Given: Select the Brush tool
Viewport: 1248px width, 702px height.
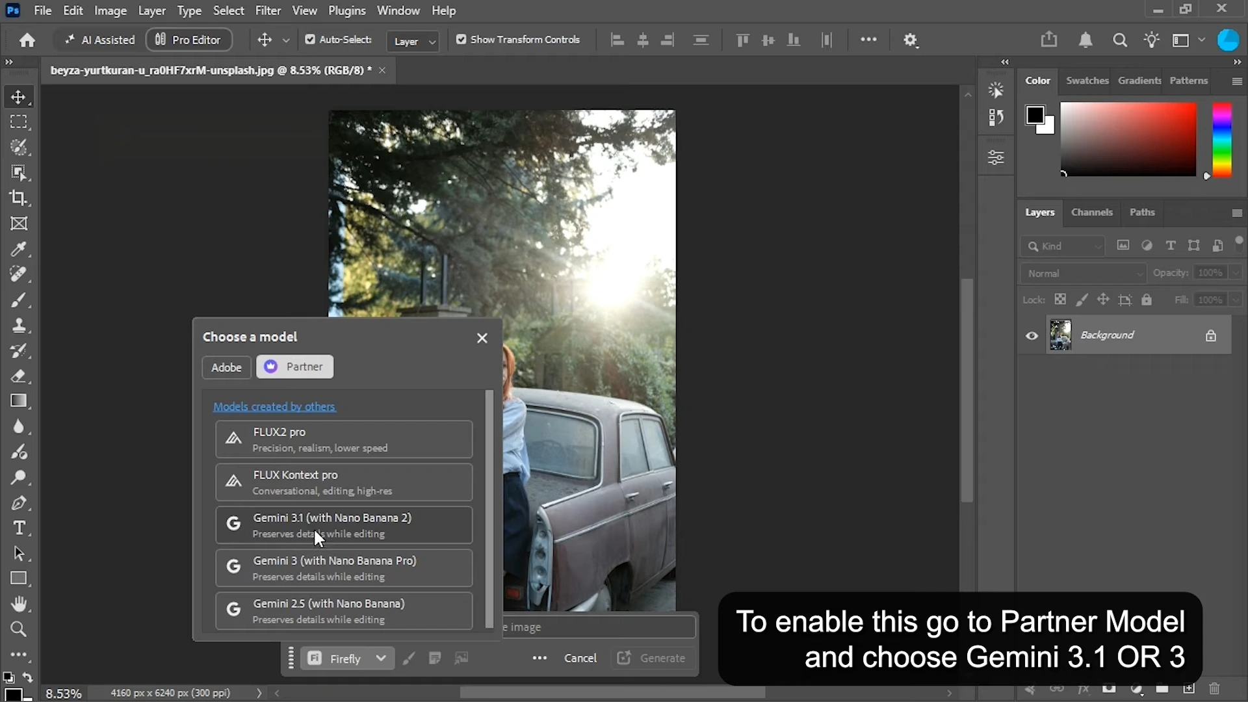Looking at the screenshot, I should pos(18,300).
